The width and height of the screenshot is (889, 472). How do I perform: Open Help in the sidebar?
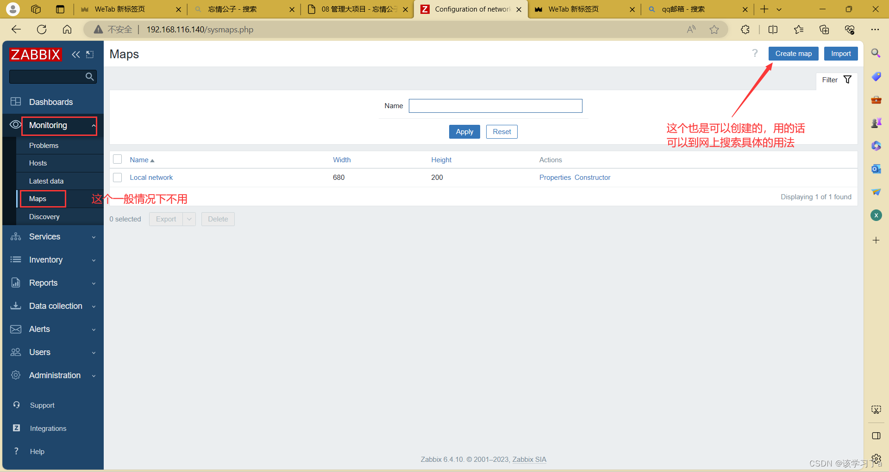[37, 452]
